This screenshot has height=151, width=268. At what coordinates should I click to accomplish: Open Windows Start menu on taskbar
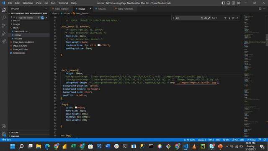(13, 146)
